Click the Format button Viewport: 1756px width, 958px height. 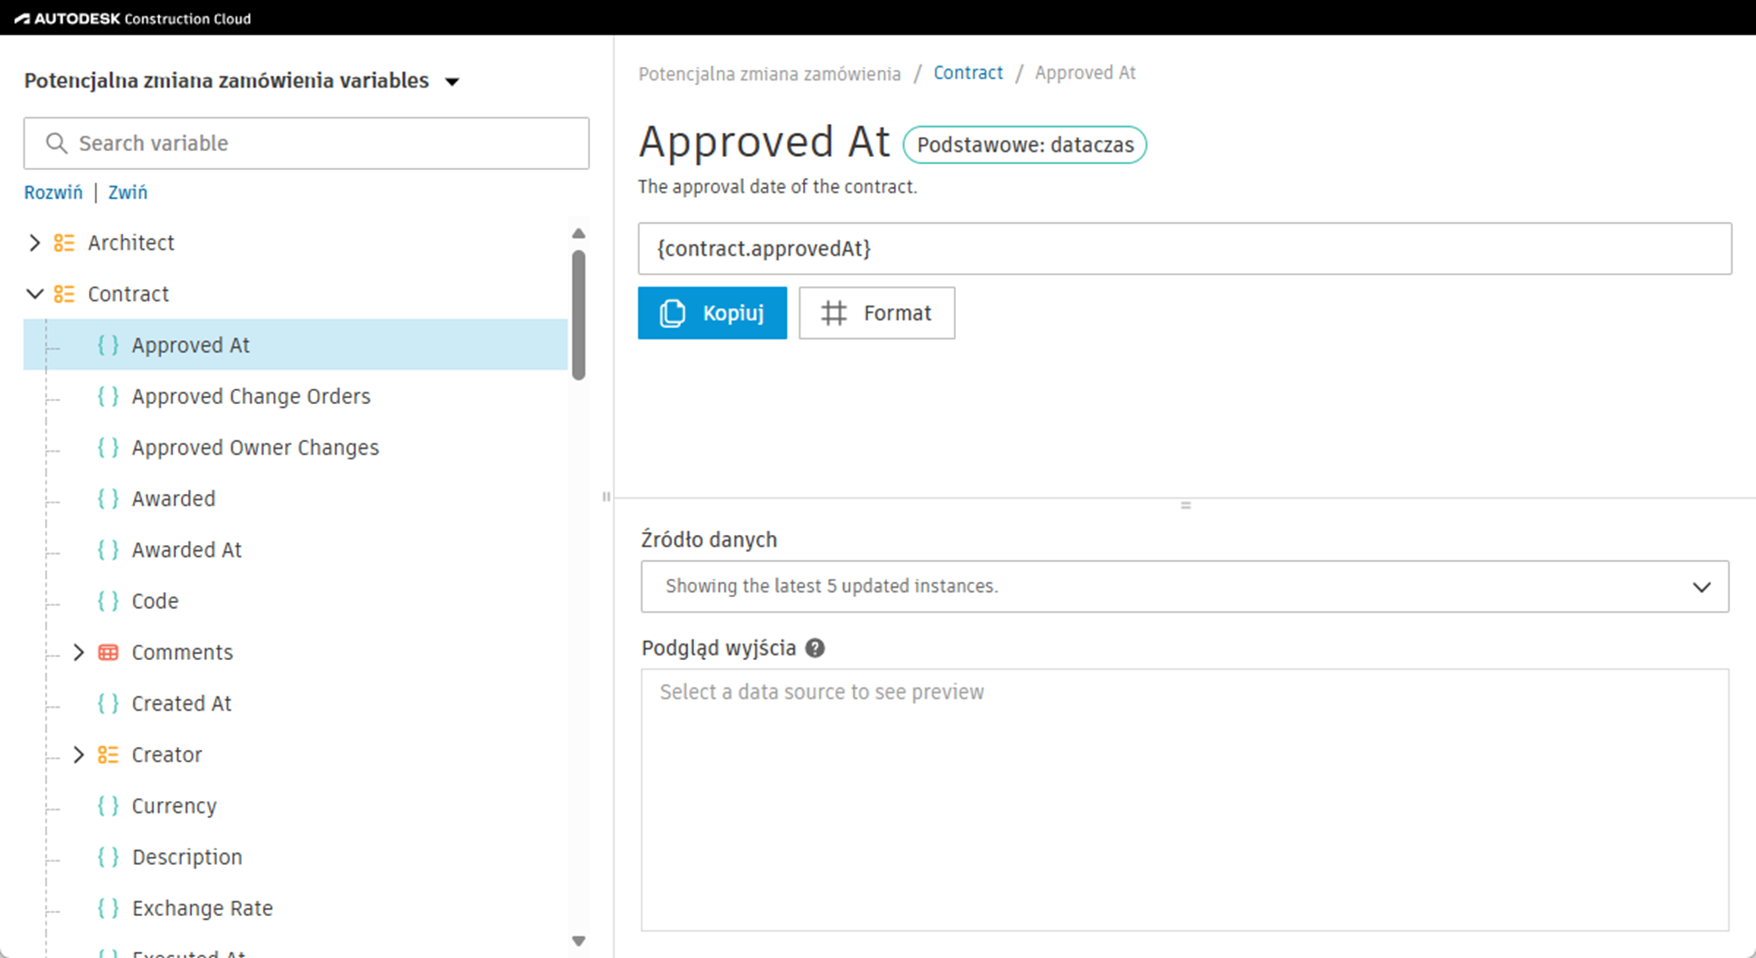877,313
